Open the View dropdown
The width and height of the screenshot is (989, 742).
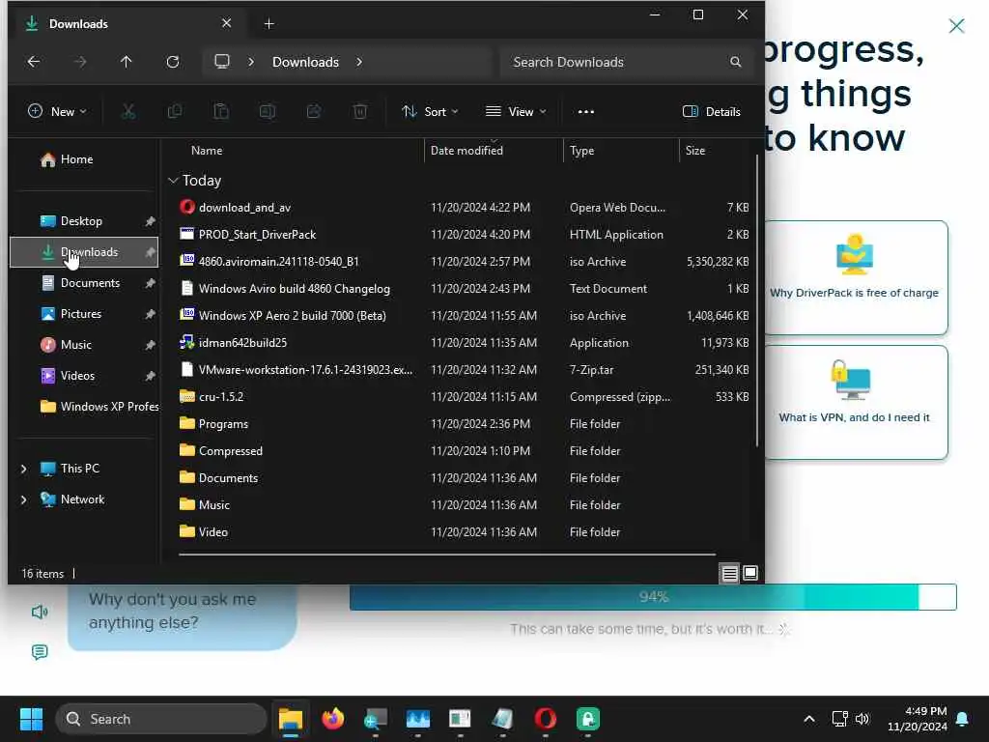click(x=516, y=112)
